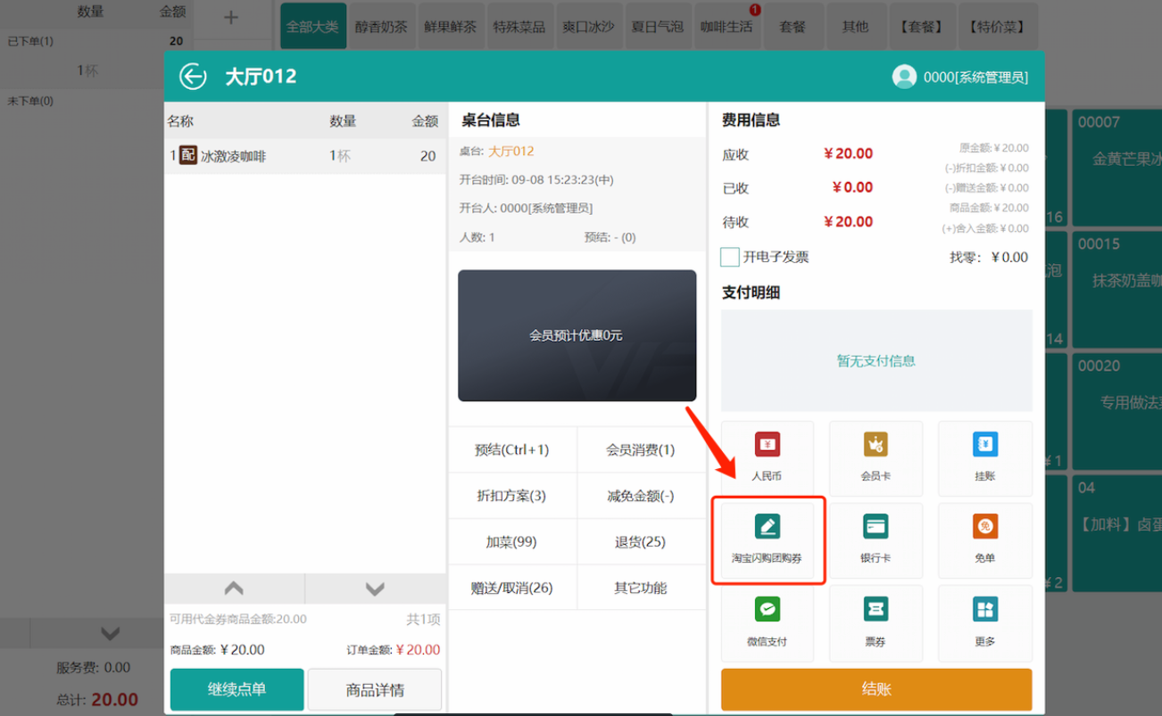The height and width of the screenshot is (716, 1162).
Task: Click the 待收 ¥20.00 amount
Action: coord(848,221)
